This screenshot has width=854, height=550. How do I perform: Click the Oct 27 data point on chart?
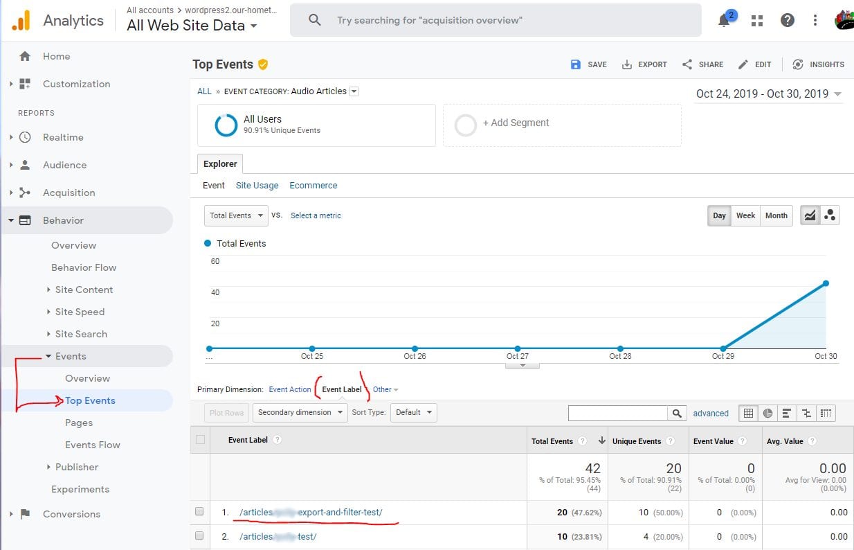(x=518, y=348)
